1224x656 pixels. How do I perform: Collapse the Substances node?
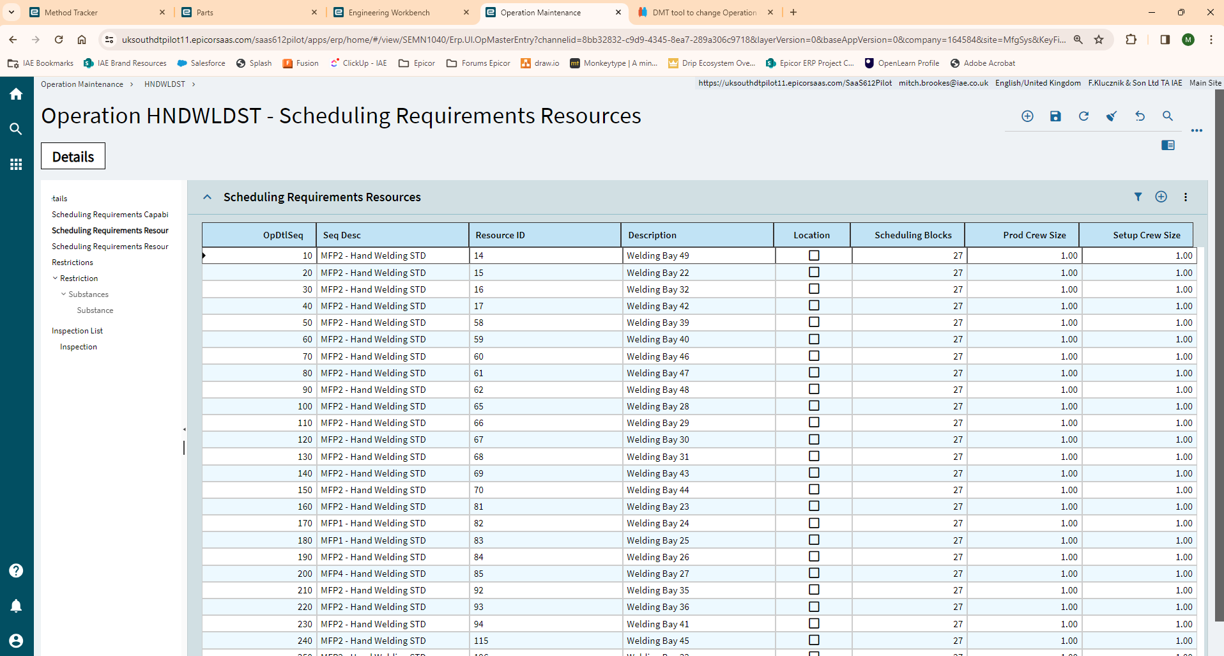click(x=63, y=294)
